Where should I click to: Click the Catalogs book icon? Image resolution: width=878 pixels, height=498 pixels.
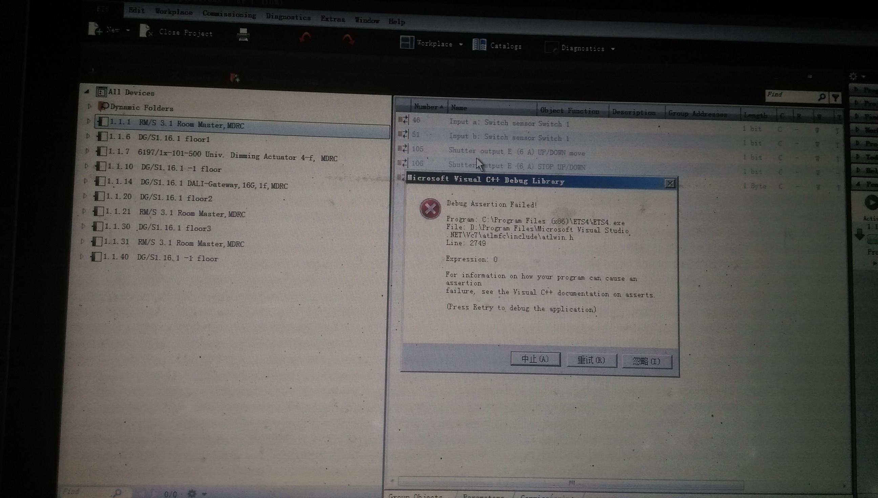479,44
